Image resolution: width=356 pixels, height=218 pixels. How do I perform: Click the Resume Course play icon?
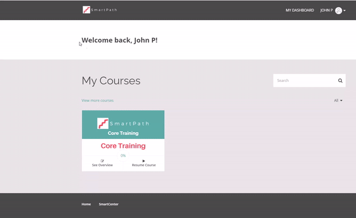point(144,161)
